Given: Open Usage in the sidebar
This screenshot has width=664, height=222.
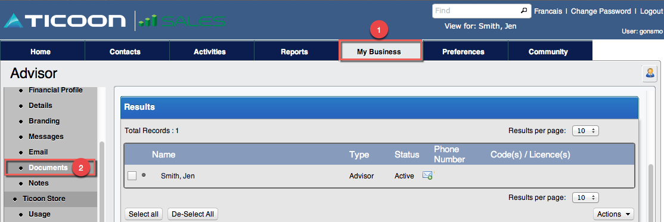Looking at the screenshot, I should pos(39,214).
